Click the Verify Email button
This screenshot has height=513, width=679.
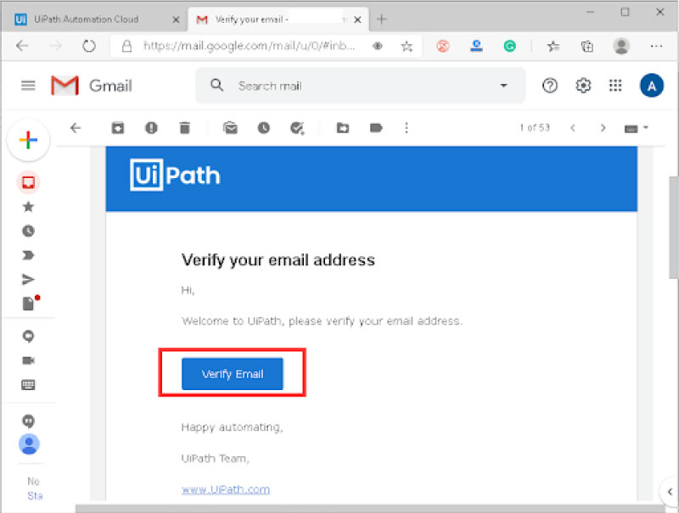[232, 374]
